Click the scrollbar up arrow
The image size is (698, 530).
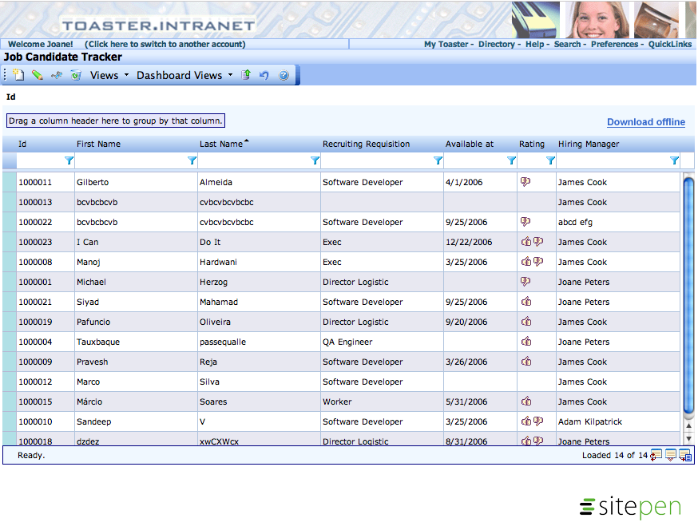[x=688, y=426]
